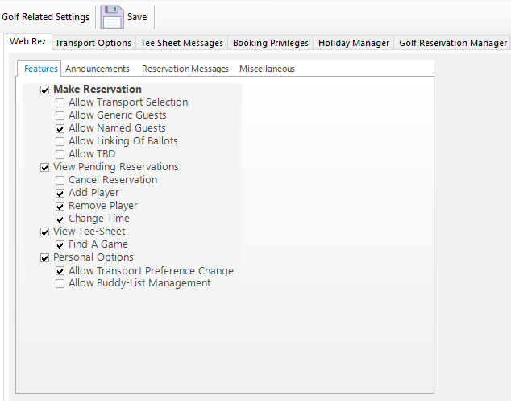
Task: Uncheck the Make Reservation checkbox
Action: click(45, 90)
